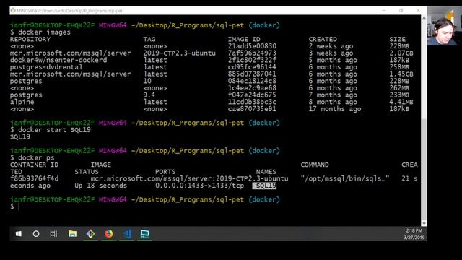Maximize the MINGW64 terminal window
Screen dimensions: 462x260
pyautogui.click(x=401, y=10)
